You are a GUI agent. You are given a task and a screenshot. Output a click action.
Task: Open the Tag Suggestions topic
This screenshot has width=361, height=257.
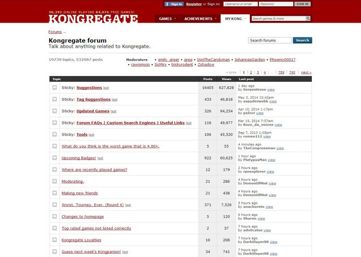coord(94,99)
